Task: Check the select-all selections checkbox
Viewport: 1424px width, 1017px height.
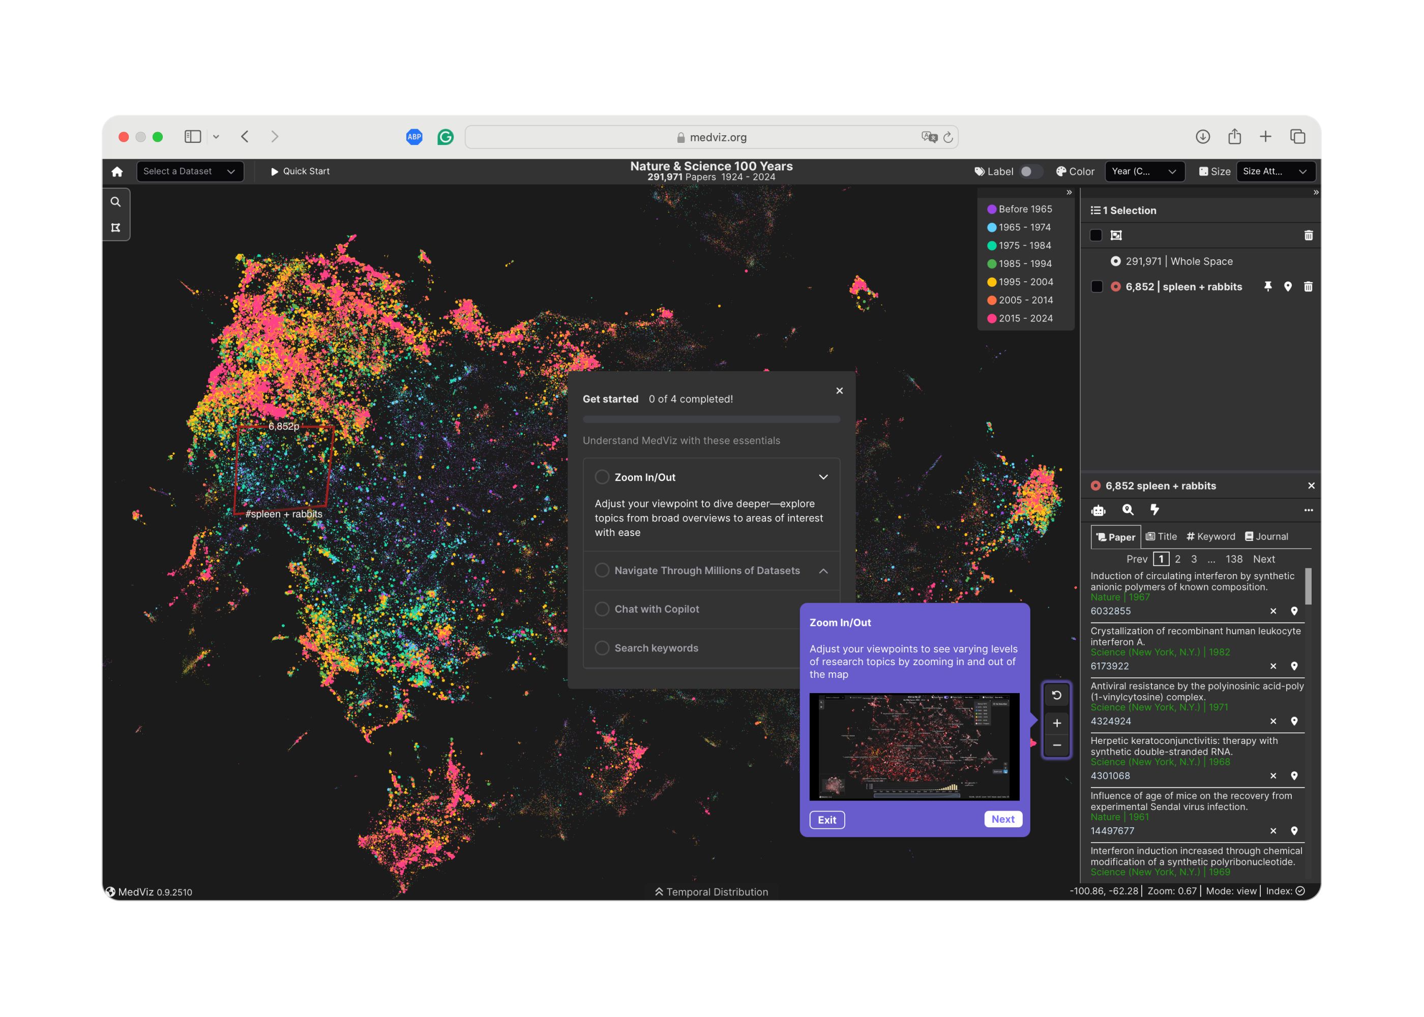Action: point(1096,235)
